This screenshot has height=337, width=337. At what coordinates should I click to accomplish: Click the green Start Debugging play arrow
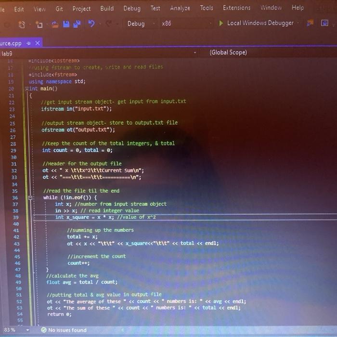220,23
